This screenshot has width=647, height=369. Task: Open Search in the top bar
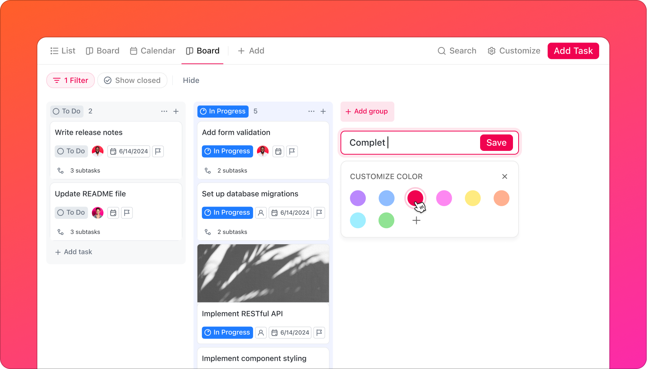point(457,51)
